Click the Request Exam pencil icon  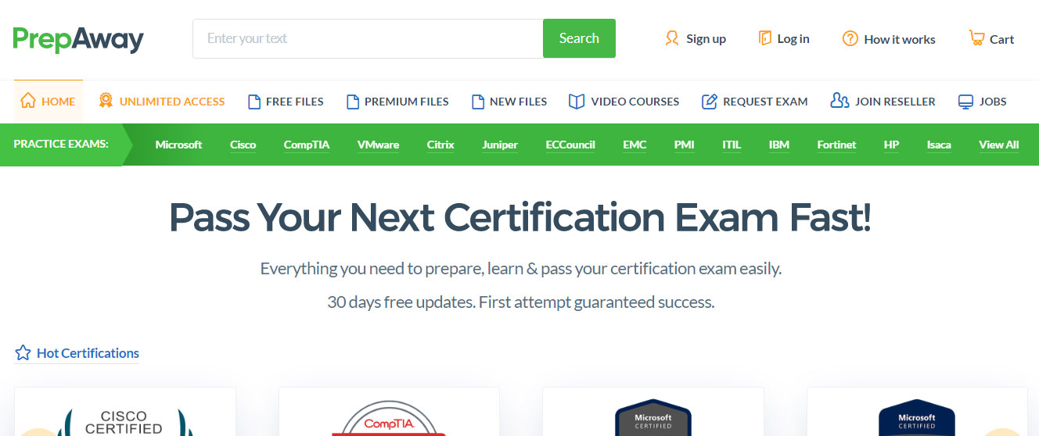click(709, 102)
